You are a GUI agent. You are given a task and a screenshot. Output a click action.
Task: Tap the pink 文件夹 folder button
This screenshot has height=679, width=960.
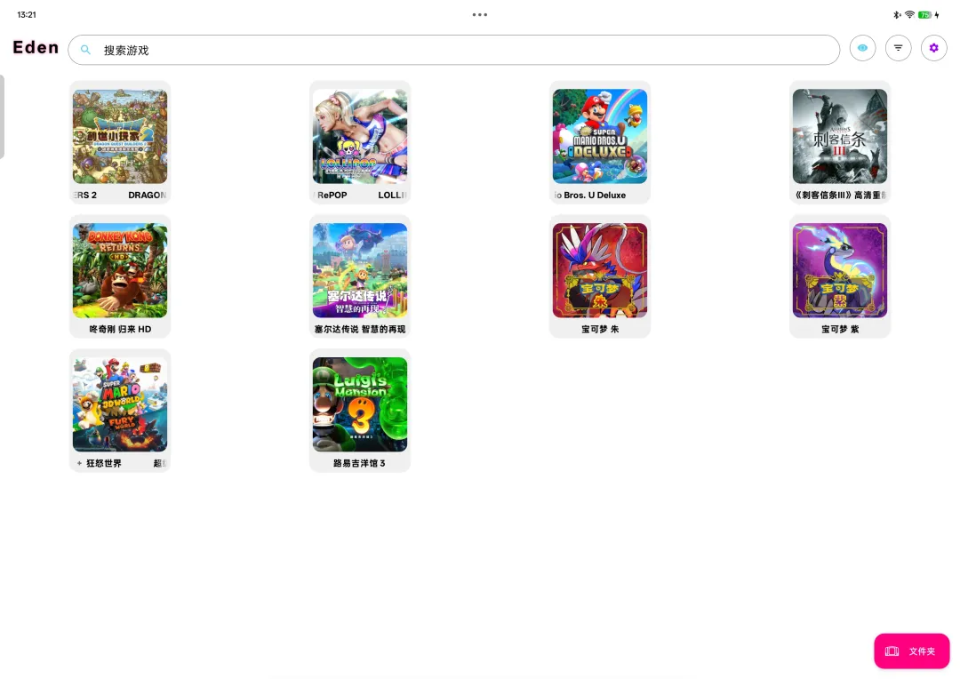(x=912, y=651)
